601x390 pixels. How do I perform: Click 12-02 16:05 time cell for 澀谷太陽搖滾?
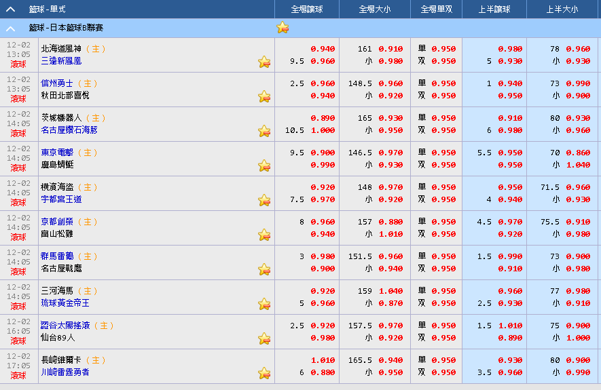click(18, 332)
